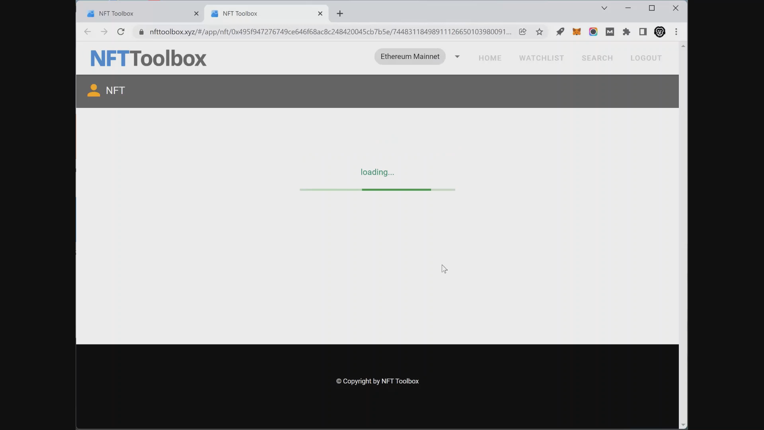Open the circular colored extension icon

click(x=593, y=32)
